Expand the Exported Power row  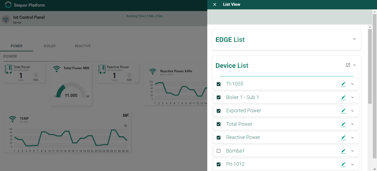coord(352,111)
